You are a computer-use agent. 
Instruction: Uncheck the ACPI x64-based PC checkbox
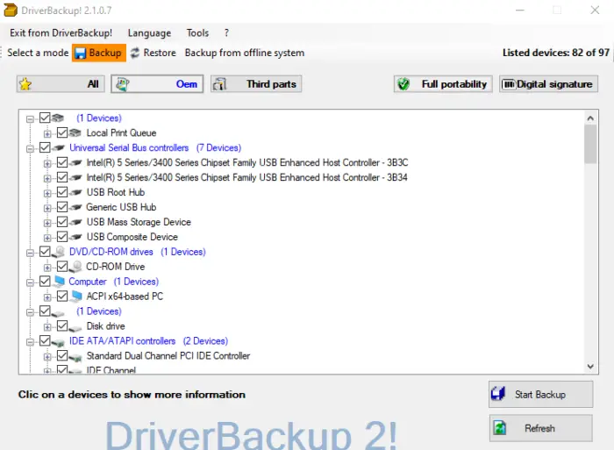click(x=62, y=296)
